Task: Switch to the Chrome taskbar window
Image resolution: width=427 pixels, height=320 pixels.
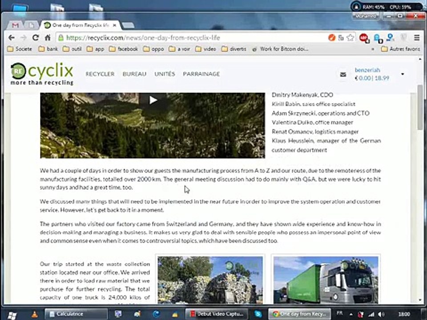Action: tap(299, 314)
